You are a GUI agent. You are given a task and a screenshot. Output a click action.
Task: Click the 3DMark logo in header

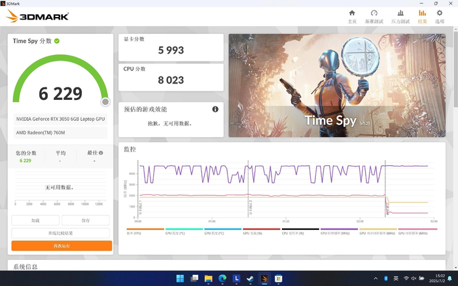[37, 16]
